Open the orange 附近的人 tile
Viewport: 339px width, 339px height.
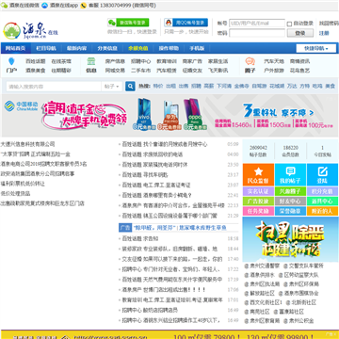[x=322, y=211]
